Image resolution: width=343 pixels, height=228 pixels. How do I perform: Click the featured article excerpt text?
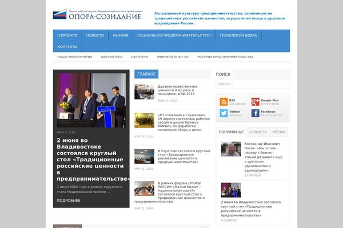(90, 189)
